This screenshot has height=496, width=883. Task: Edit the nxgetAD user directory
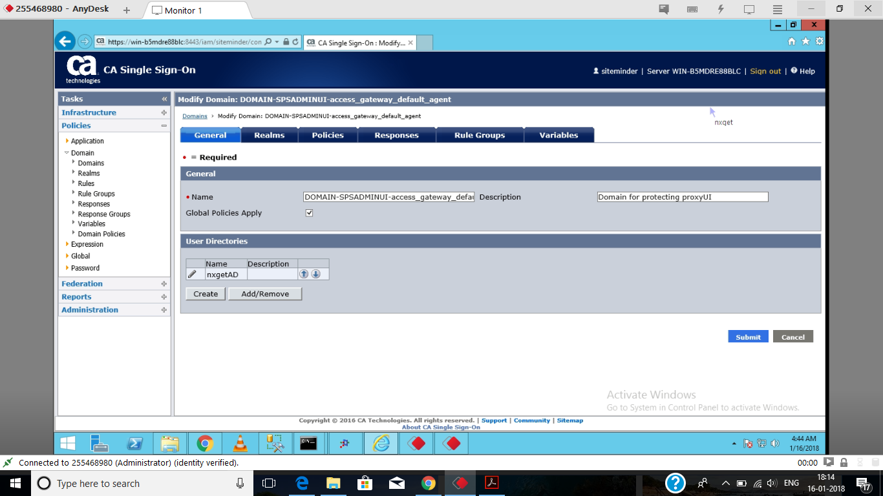coord(193,273)
